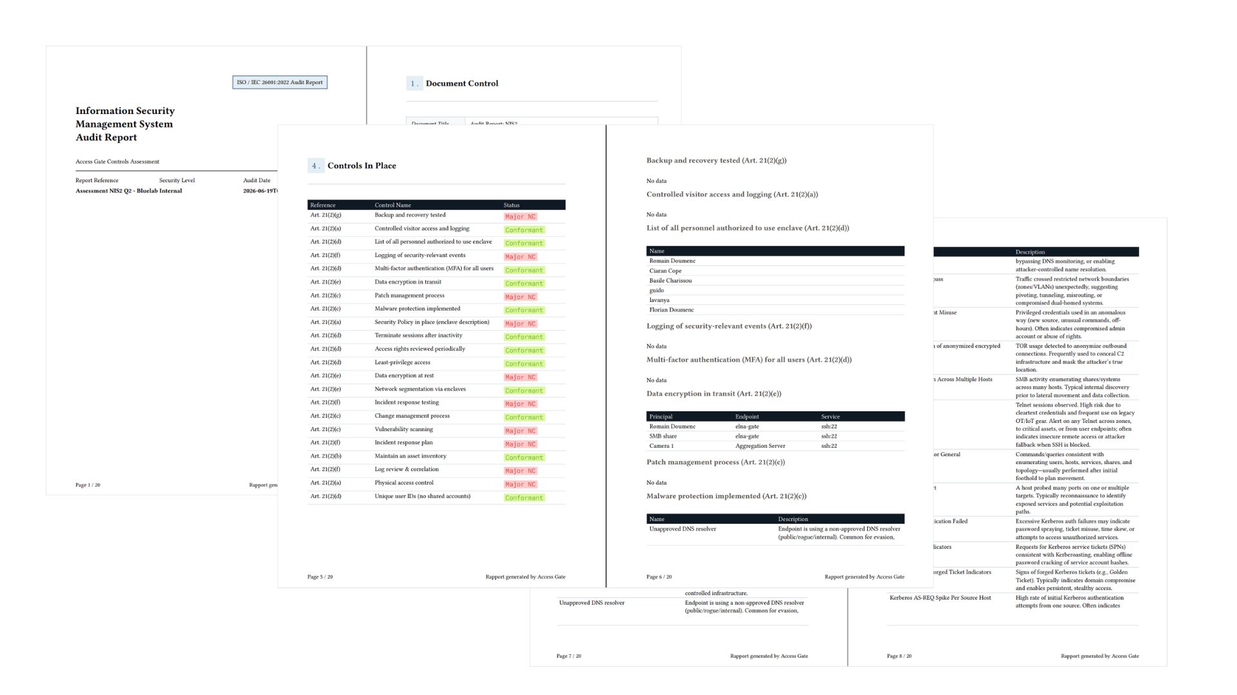Click Major NC status for 'Vulnerability scanning' row

point(521,431)
